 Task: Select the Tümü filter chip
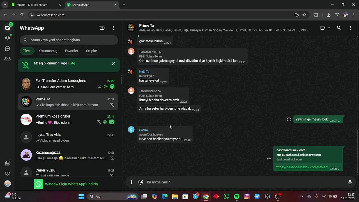[x=27, y=51]
